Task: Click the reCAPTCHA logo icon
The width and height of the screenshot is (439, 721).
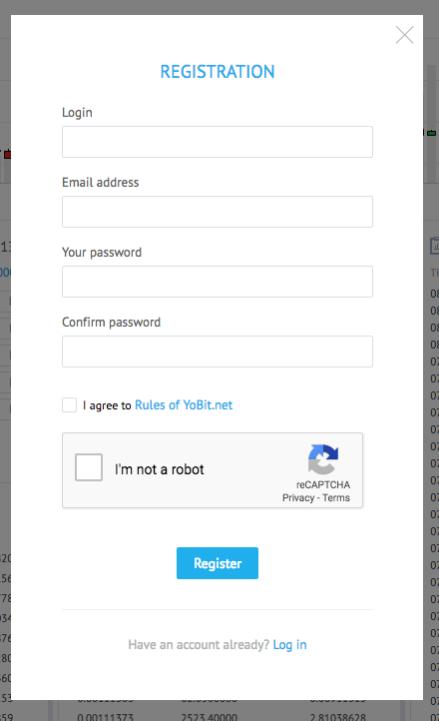Action: click(323, 459)
